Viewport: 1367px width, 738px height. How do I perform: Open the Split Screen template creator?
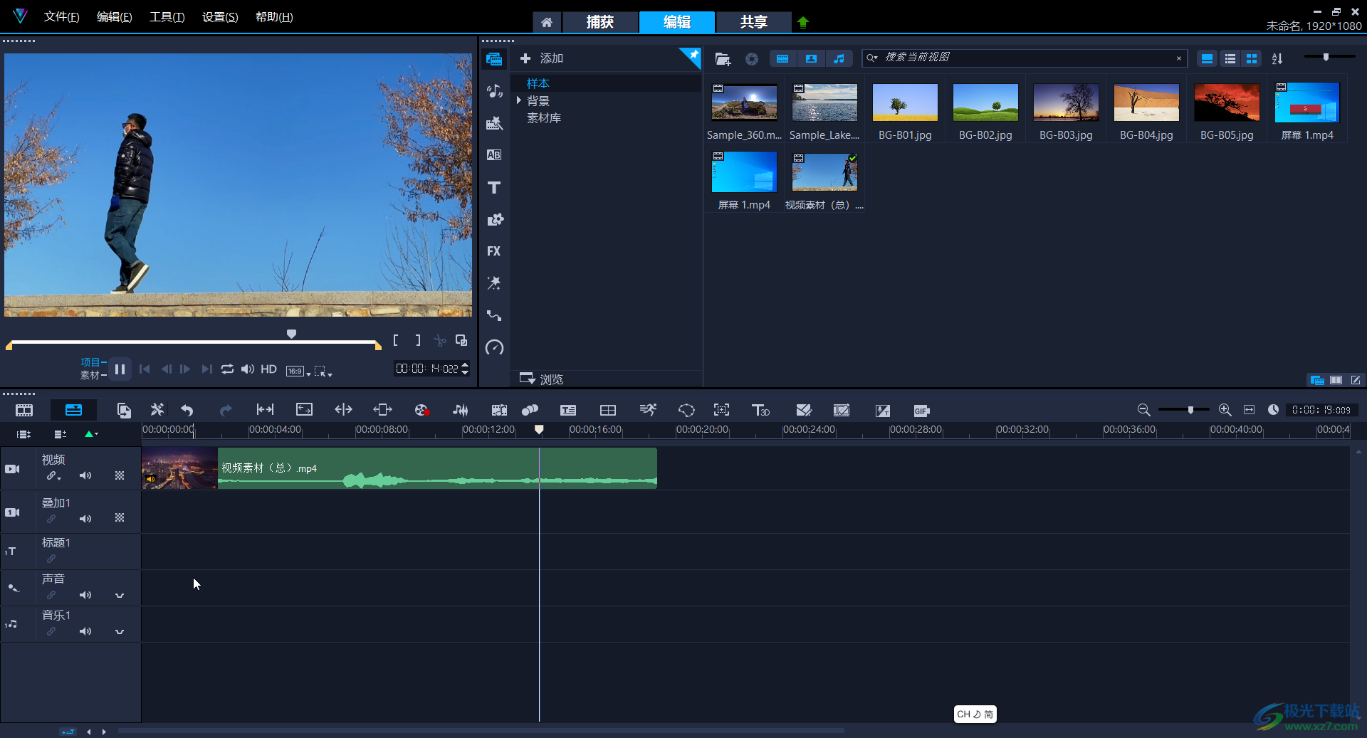[x=608, y=410]
